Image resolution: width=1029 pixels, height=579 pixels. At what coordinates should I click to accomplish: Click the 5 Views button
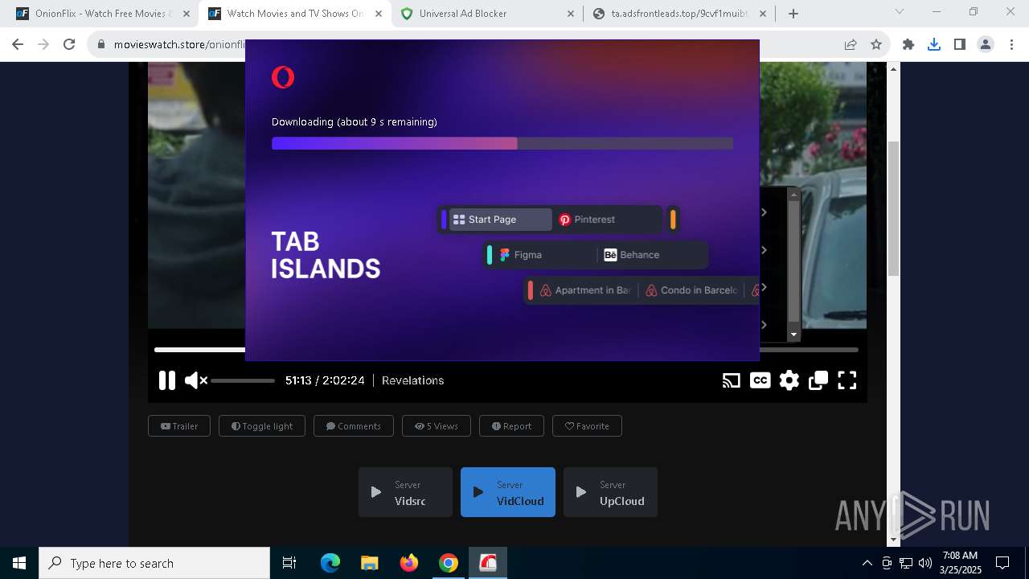[437, 426]
